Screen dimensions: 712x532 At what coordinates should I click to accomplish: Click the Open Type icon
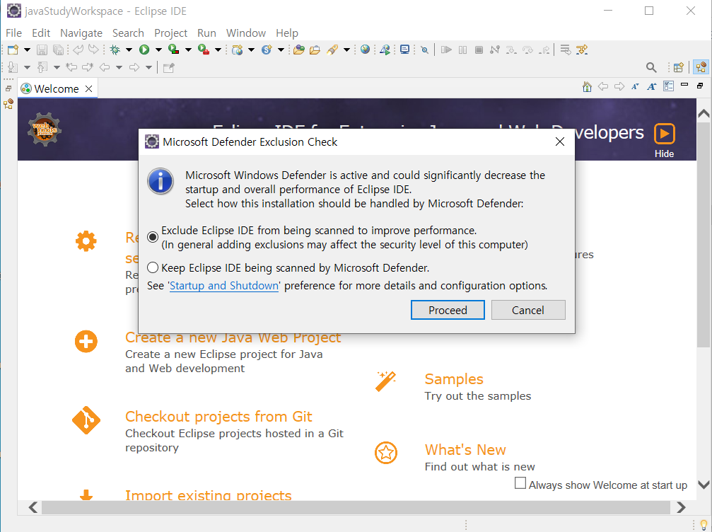[x=299, y=50]
